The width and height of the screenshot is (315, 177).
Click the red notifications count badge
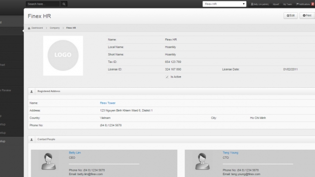(313, 4)
